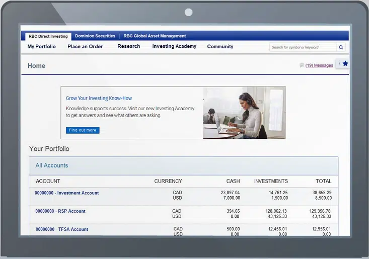Open the Research menu
The image size is (369, 259).
click(129, 46)
